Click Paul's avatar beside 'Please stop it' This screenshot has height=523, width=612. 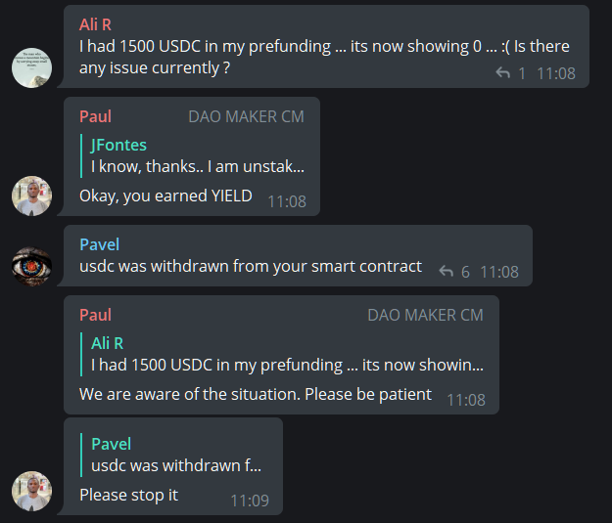coord(31,491)
